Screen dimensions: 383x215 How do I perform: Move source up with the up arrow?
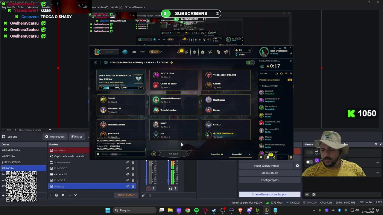70,195
